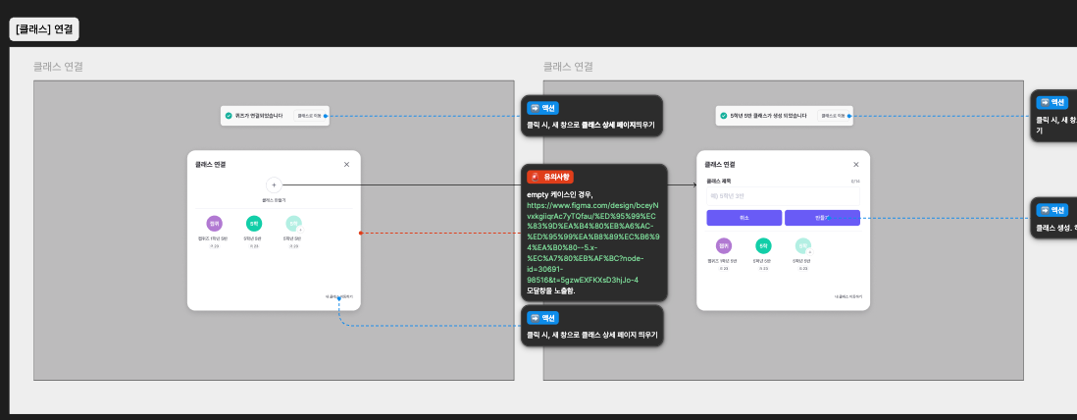The image size is (1077, 420).
Task: Click the 만들기 button in right modal
Action: pos(822,218)
